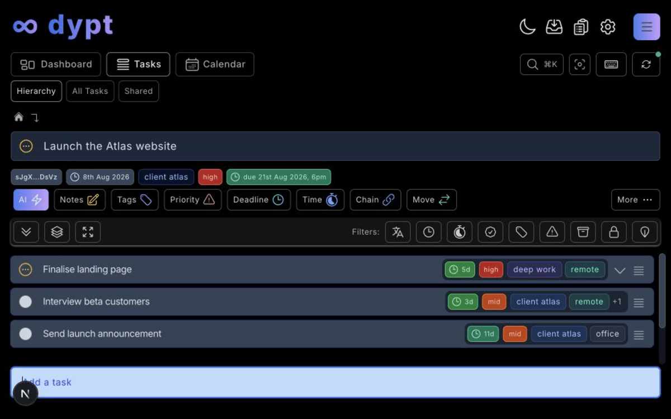The width and height of the screenshot is (671, 419).
Task: Toggle the completed checkmark filter
Action: (490, 232)
